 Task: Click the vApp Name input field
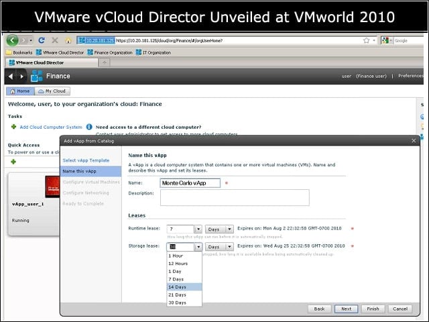pos(190,183)
